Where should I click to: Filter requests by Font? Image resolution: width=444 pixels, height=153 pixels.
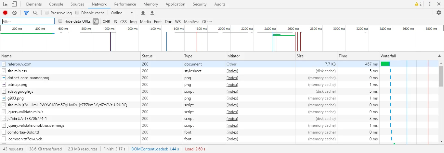(158, 22)
